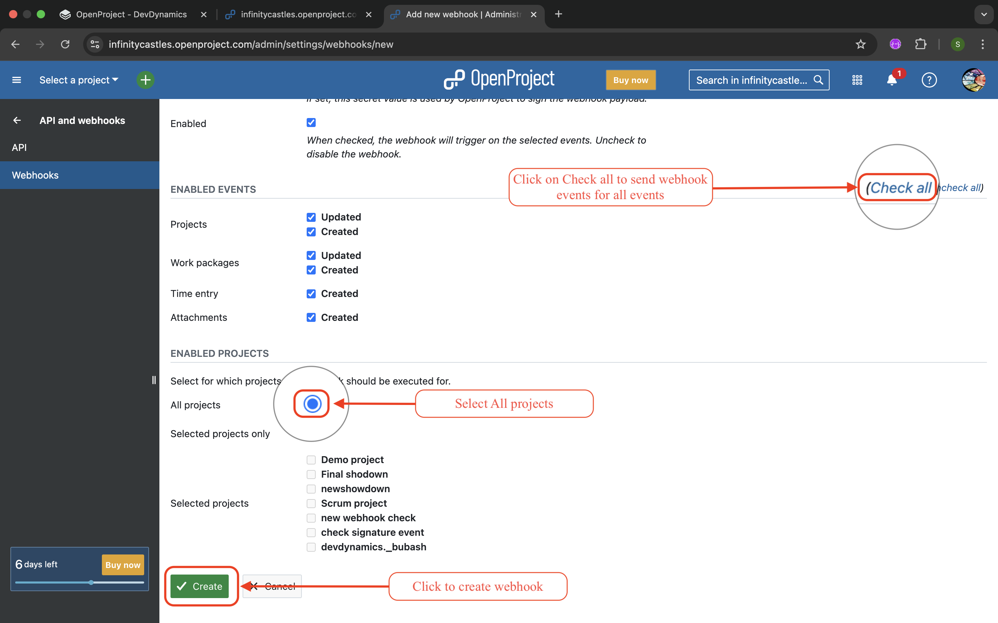
Task: Expand the Select a project dropdown
Action: tap(78, 80)
